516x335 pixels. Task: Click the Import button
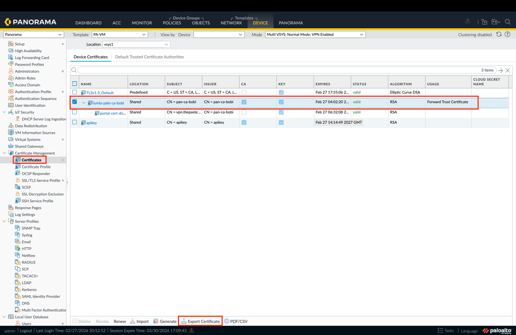coord(139,321)
